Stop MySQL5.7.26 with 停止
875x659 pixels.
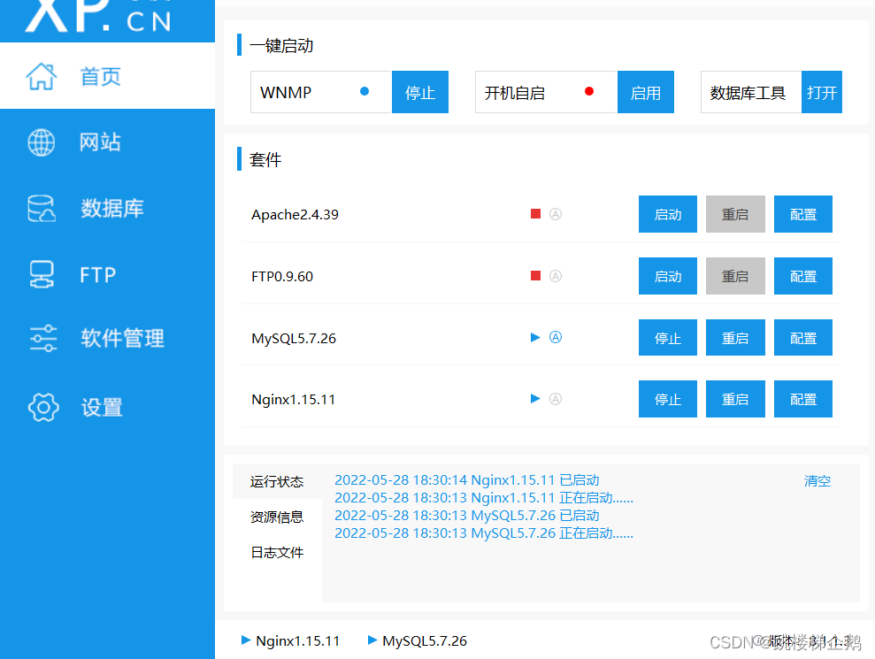[668, 338]
